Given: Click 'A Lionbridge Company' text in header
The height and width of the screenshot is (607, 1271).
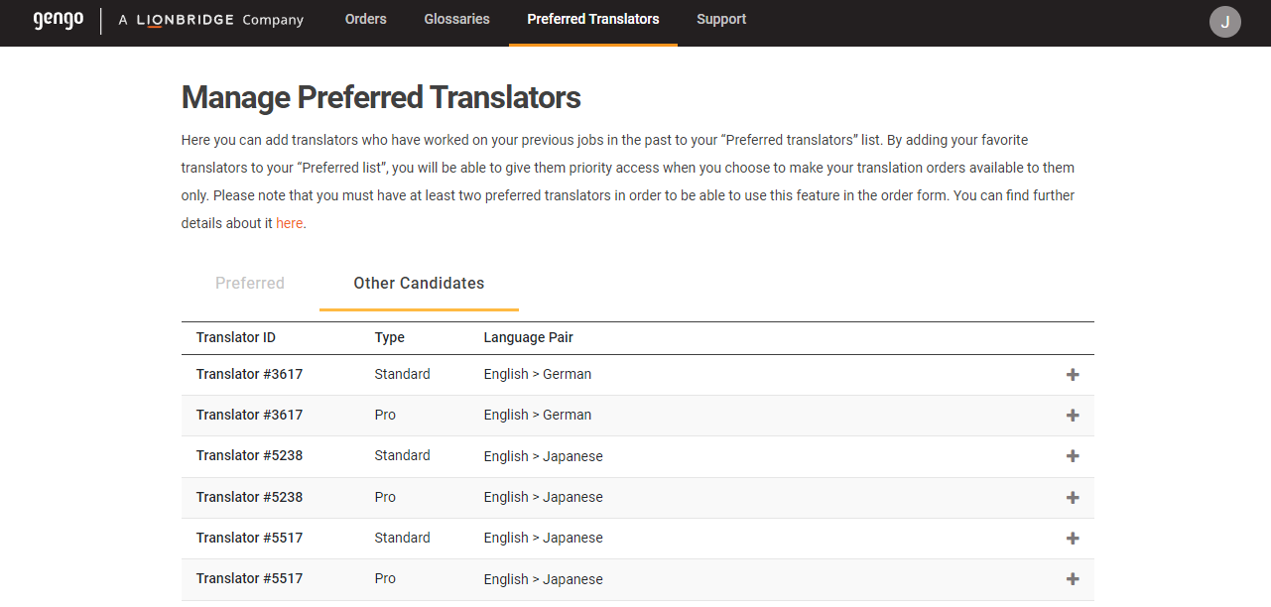Looking at the screenshot, I should [210, 20].
